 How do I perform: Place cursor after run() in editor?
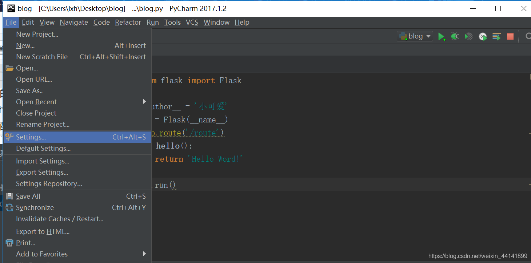click(x=176, y=185)
